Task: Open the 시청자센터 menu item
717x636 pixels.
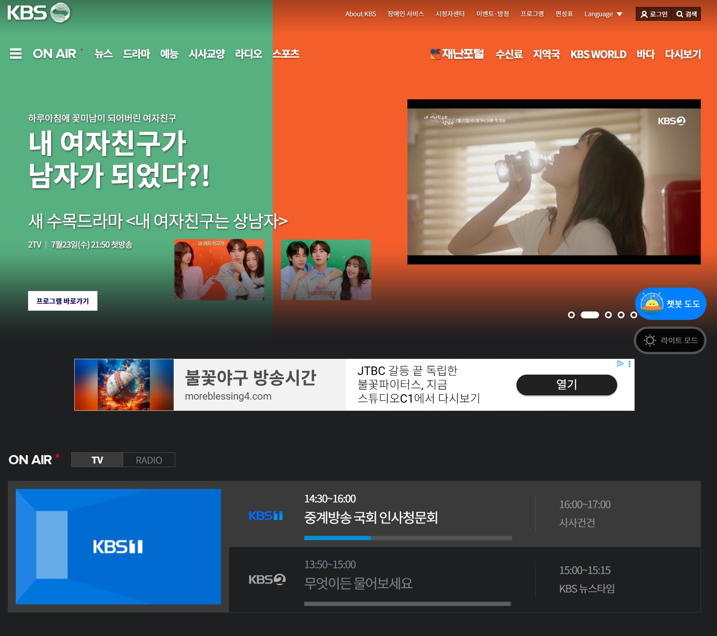Action: click(450, 14)
